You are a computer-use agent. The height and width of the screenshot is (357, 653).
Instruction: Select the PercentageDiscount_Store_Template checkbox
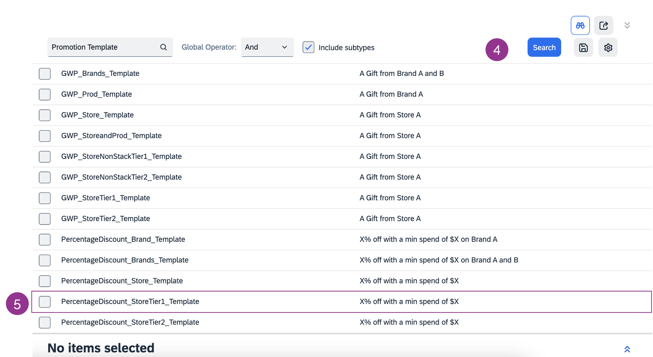click(45, 281)
